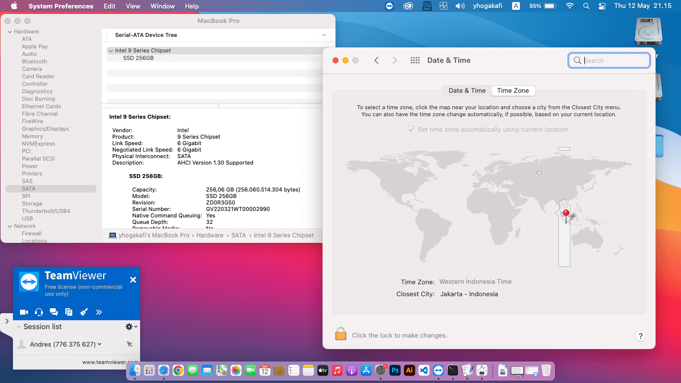Open the Andres session dropdown arrow

point(100,344)
